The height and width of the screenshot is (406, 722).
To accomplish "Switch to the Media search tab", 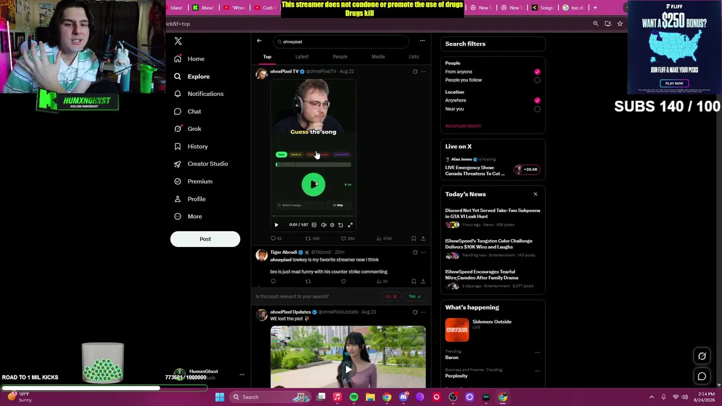I will [x=378, y=56].
